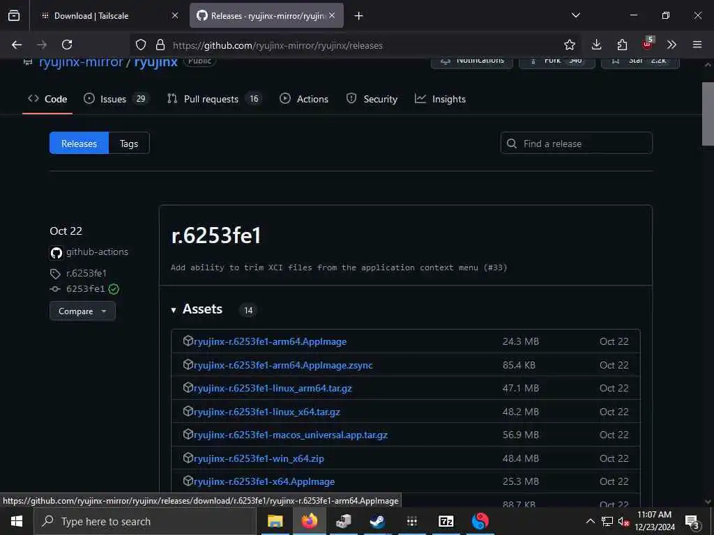Download ryujinx-r.6253fe1-x64.AppImage
The height and width of the screenshot is (535, 714).
point(264,481)
